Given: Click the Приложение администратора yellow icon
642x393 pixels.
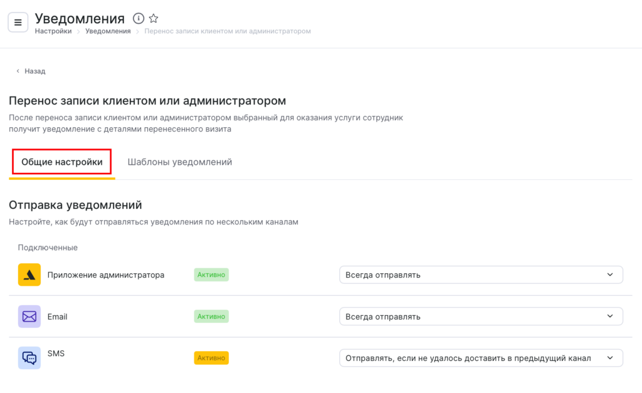Looking at the screenshot, I should (x=29, y=275).
